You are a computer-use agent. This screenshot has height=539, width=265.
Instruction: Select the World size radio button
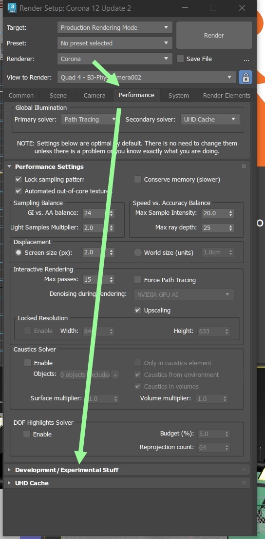tap(138, 253)
